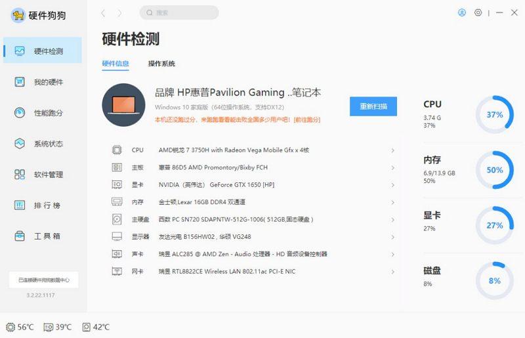Click the 磁盘 8% usage ring
The width and height of the screenshot is (525, 338).
coord(495,280)
